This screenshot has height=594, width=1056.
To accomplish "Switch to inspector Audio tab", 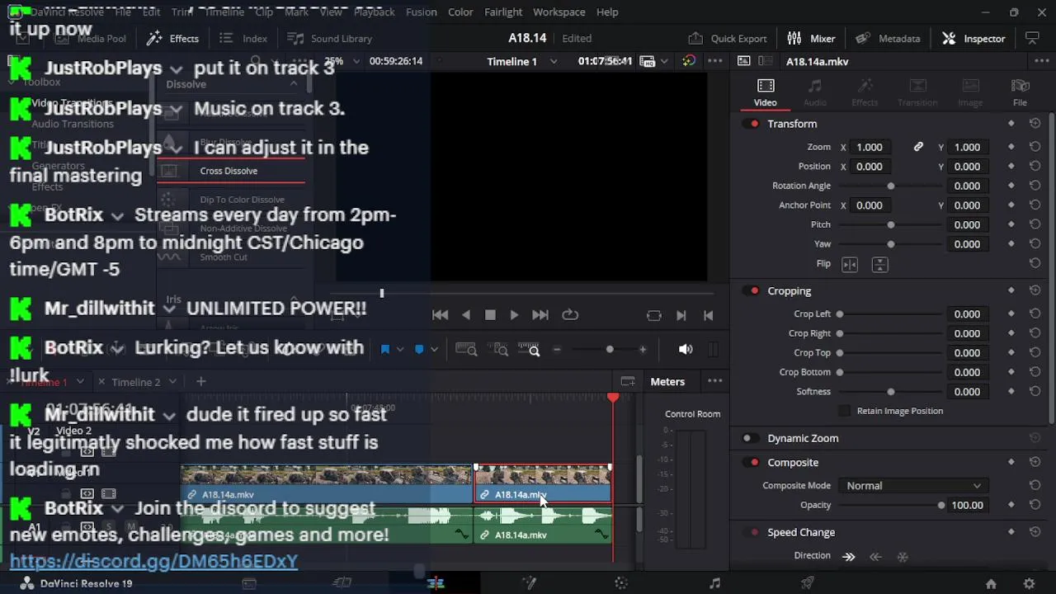I will (x=815, y=92).
